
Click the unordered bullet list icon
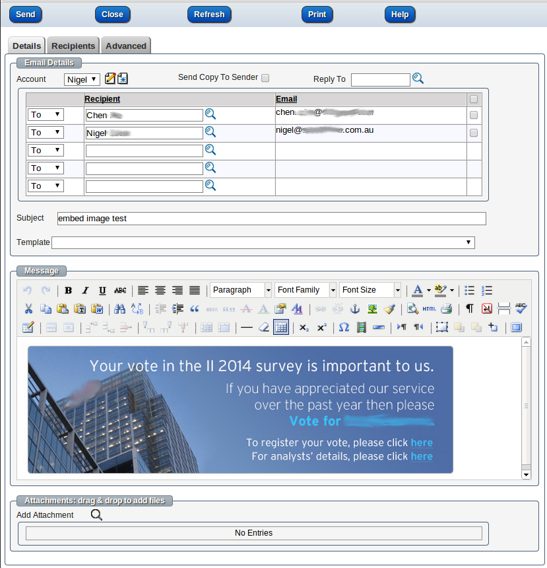470,291
